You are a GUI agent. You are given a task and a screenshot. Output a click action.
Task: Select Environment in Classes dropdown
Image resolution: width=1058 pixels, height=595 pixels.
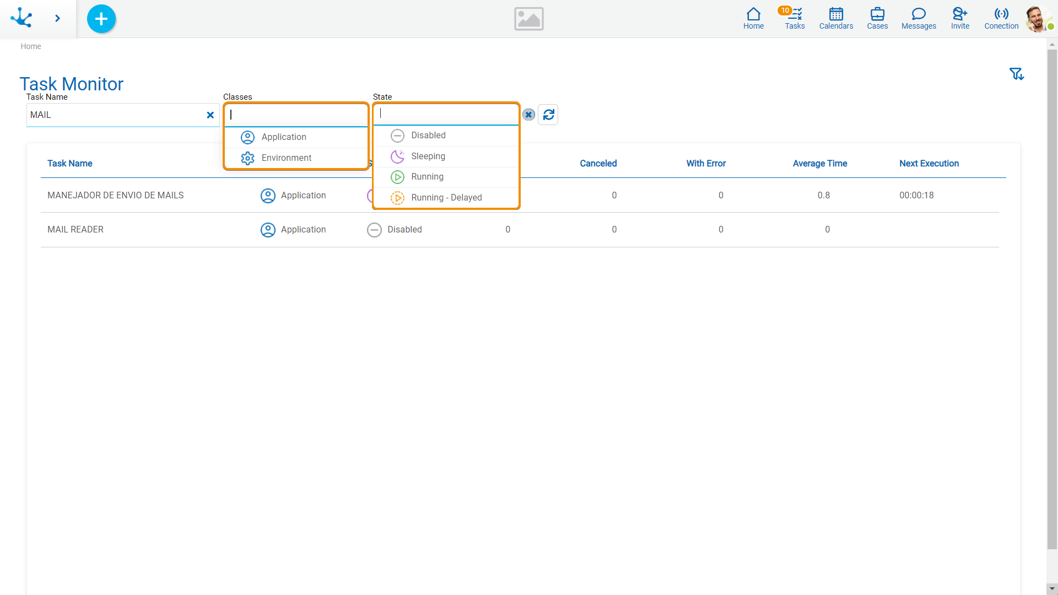[x=286, y=158]
